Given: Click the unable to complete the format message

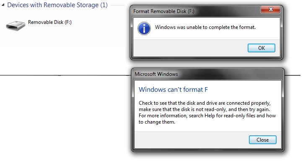Looking at the screenshot, I should [205, 27].
